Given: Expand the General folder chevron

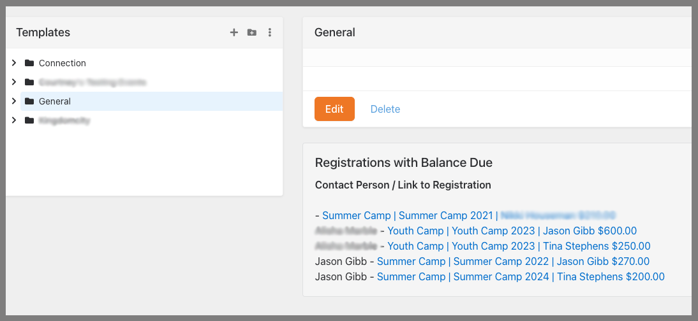Looking at the screenshot, I should (x=14, y=101).
